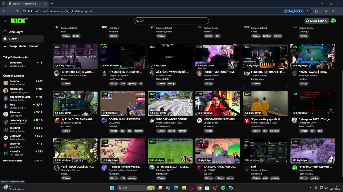343x192 pixels.
Task: Click Windows taskbar search box
Action: [x=137, y=188]
